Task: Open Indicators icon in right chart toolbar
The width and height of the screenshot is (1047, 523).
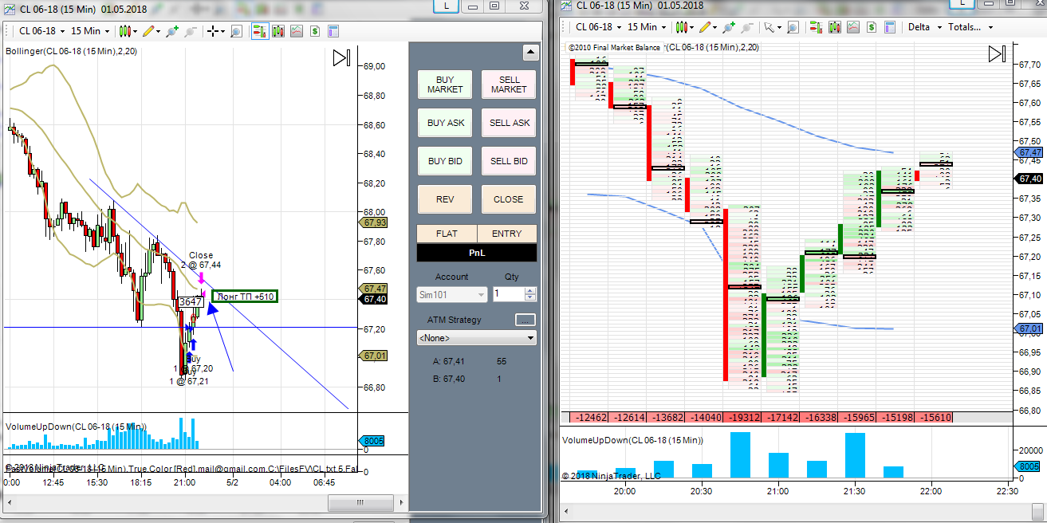Action: 853,26
